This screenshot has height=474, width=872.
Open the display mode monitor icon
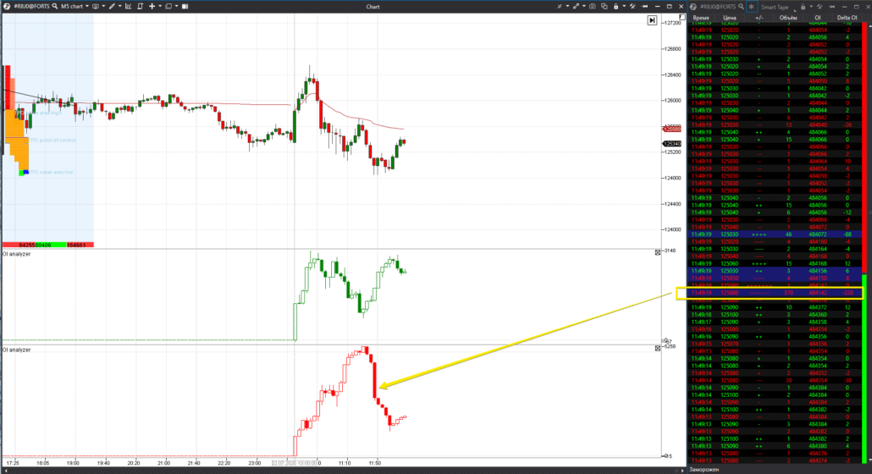point(96,6)
